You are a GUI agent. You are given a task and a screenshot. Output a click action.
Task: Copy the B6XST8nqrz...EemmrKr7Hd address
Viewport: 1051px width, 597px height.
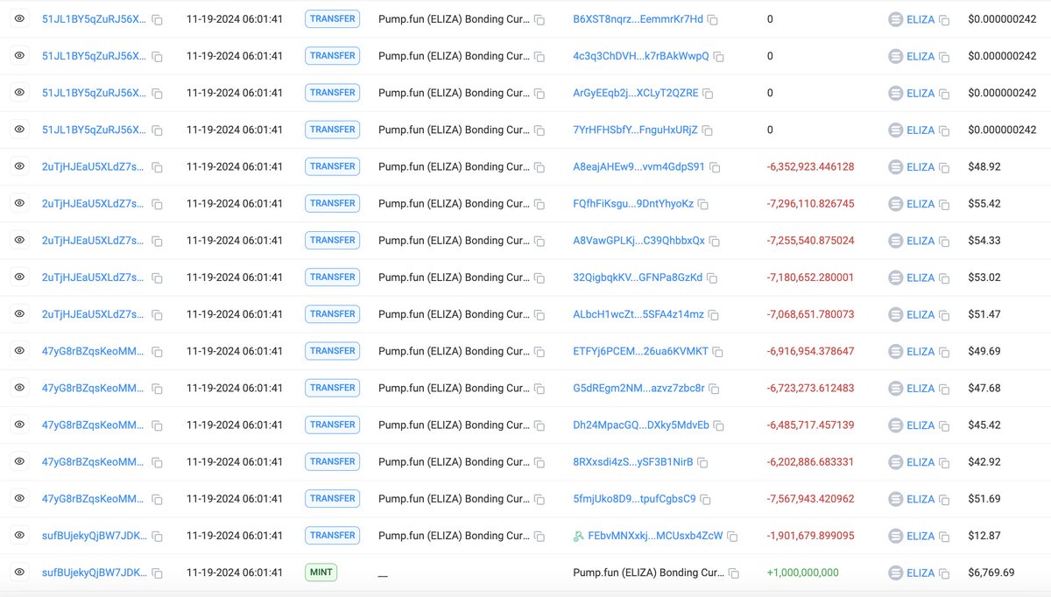click(x=713, y=20)
